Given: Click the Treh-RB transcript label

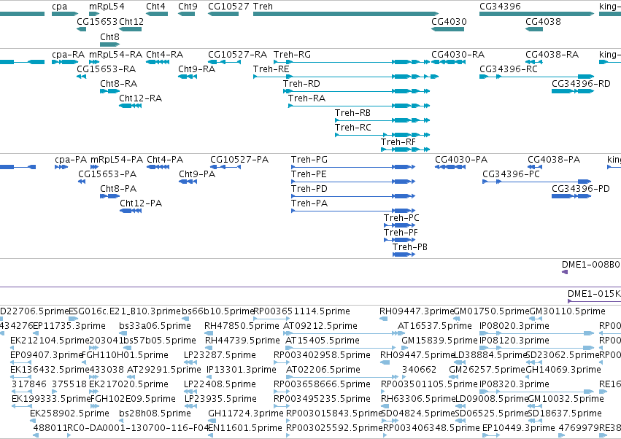Looking at the screenshot, I should [x=352, y=113].
